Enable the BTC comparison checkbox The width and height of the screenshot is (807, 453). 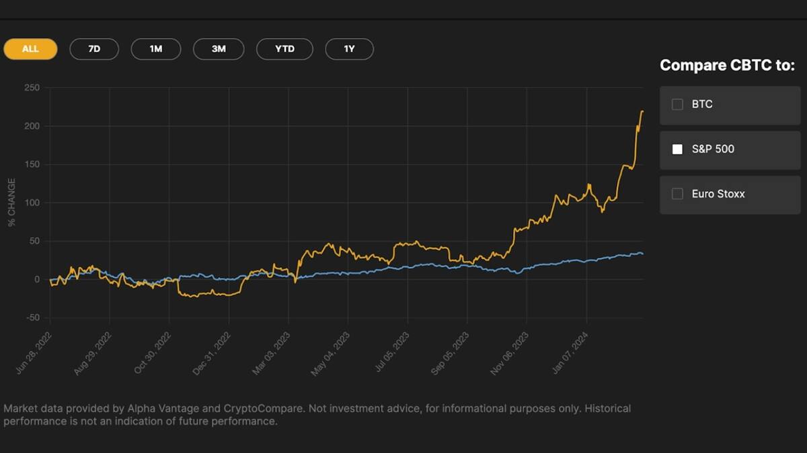(676, 104)
